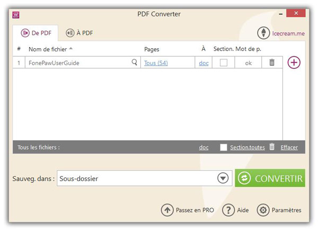Viewport: 318px width, 231px height.
Task: Open the Tous (54) pages link
Action: point(156,63)
